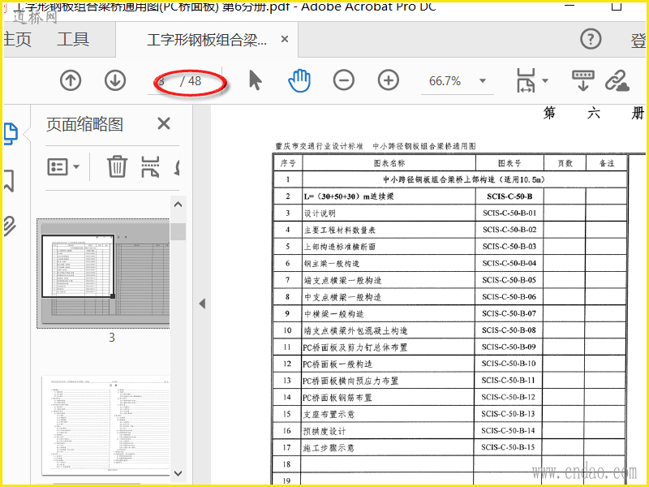This screenshot has height=487, width=649.
Task: Zoom in with the plus button
Action: (x=389, y=80)
